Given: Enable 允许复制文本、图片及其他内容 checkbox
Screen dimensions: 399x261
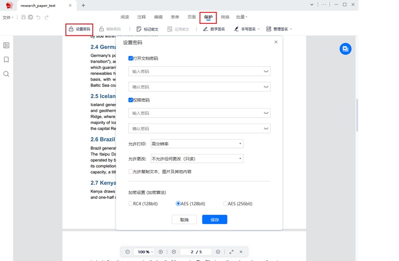Looking at the screenshot, I should click(131, 171).
